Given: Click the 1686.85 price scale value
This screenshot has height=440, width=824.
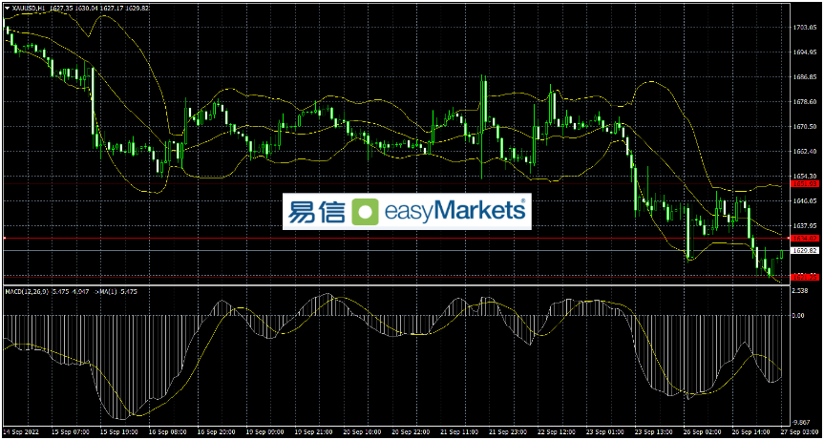Looking at the screenshot, I should [805, 76].
